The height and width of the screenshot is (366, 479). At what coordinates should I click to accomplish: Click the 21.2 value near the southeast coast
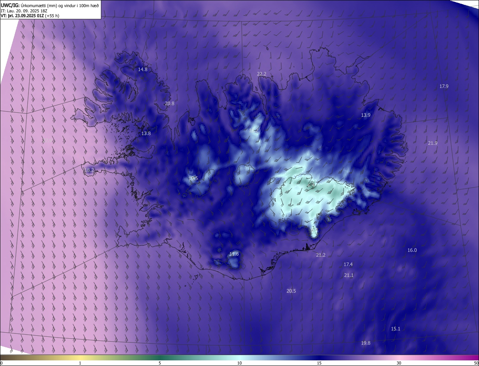(x=321, y=255)
